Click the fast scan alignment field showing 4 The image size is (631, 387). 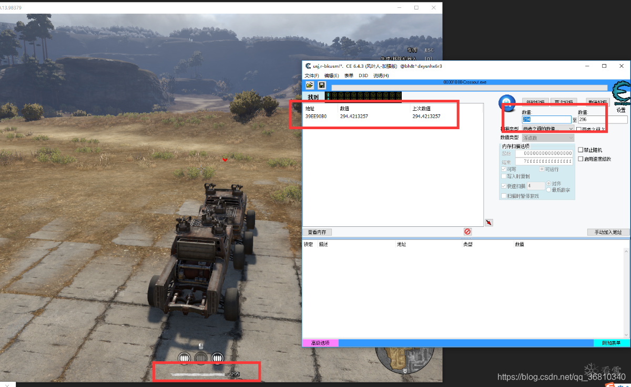pos(536,186)
